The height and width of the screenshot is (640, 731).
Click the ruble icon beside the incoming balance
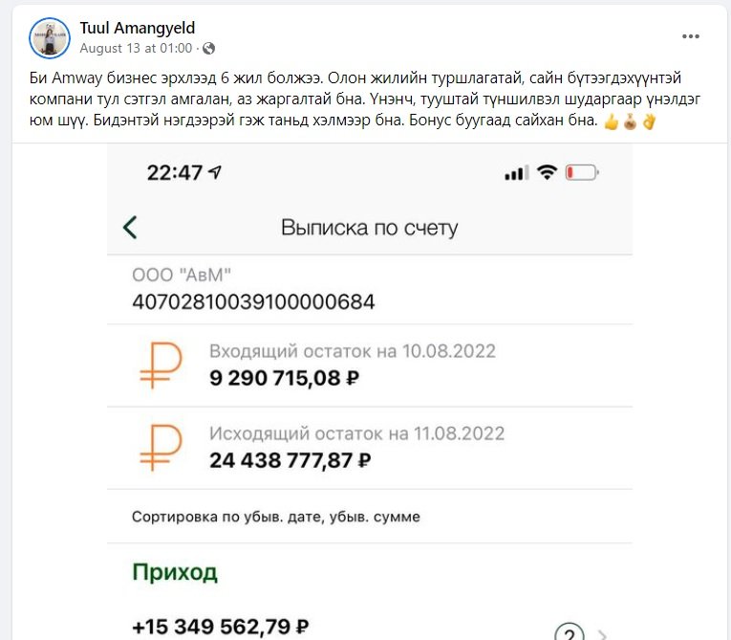click(x=160, y=364)
